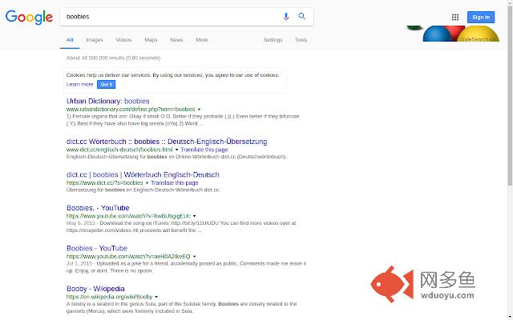
Task: Open the 'Boobies. - YouTube' result
Action: pyautogui.click(x=98, y=208)
